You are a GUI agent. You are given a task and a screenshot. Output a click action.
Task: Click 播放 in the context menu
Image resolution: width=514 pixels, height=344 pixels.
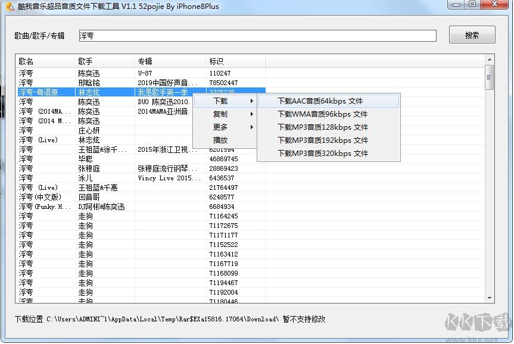click(x=220, y=140)
